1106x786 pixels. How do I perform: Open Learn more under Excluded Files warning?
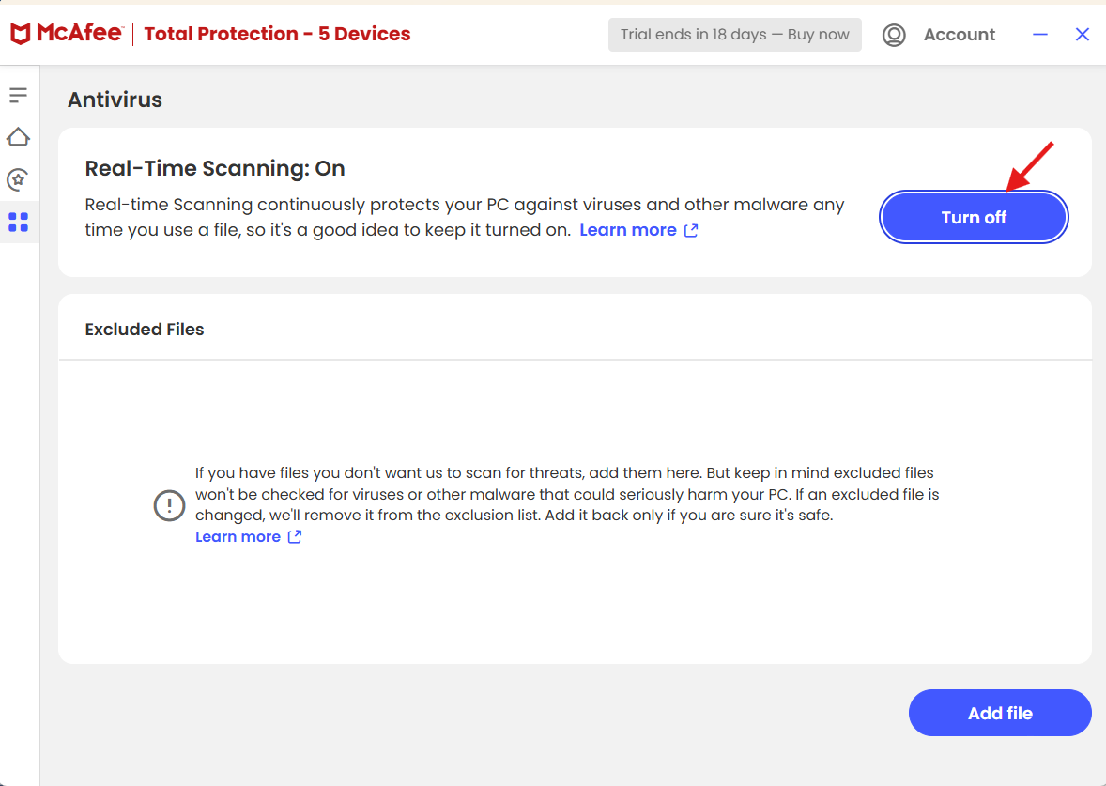pyautogui.click(x=238, y=536)
